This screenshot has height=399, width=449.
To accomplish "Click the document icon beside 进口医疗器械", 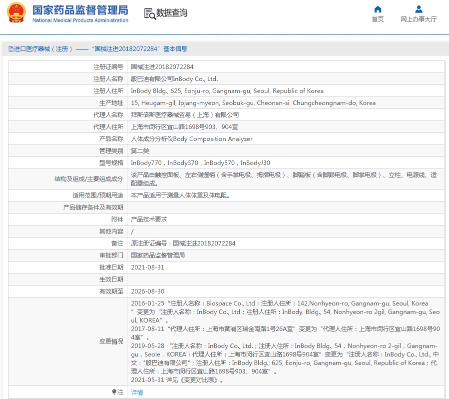I will tap(11, 48).
